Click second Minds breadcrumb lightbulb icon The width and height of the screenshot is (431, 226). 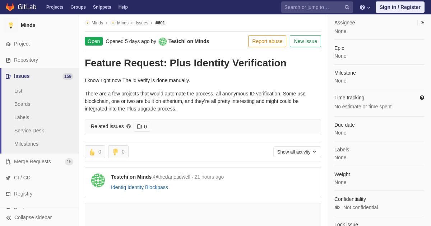tap(113, 23)
